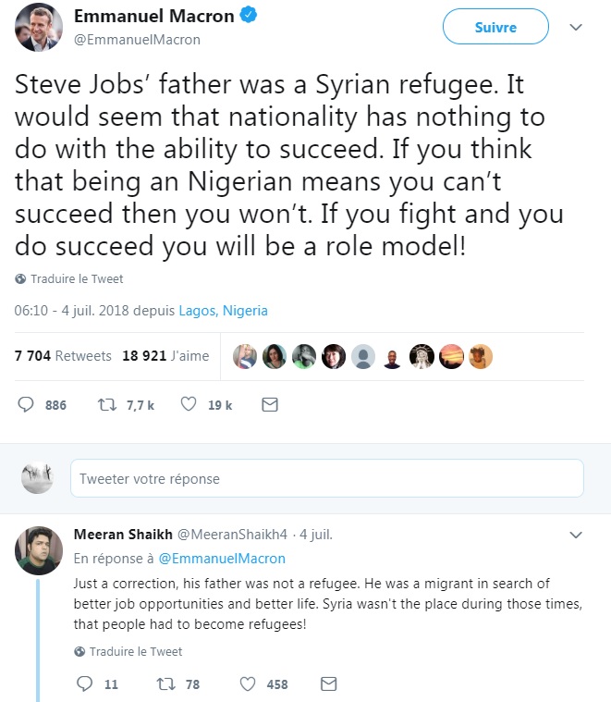
Task: Like Macron's tweet with the heart icon
Action: coord(189,404)
